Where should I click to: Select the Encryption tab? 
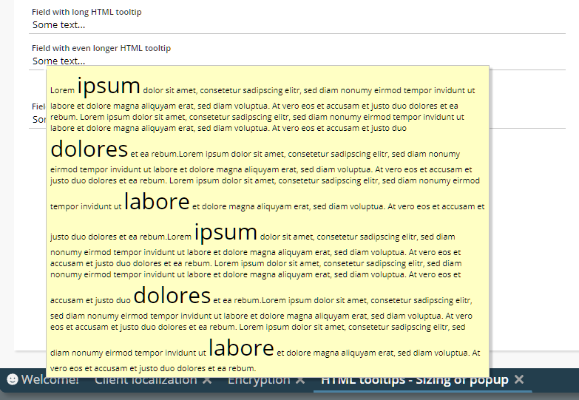click(x=259, y=380)
